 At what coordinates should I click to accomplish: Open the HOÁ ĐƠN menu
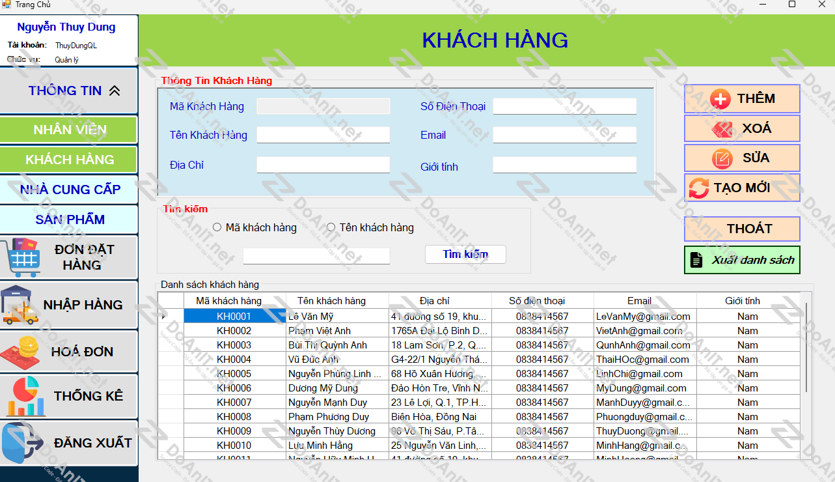69,352
